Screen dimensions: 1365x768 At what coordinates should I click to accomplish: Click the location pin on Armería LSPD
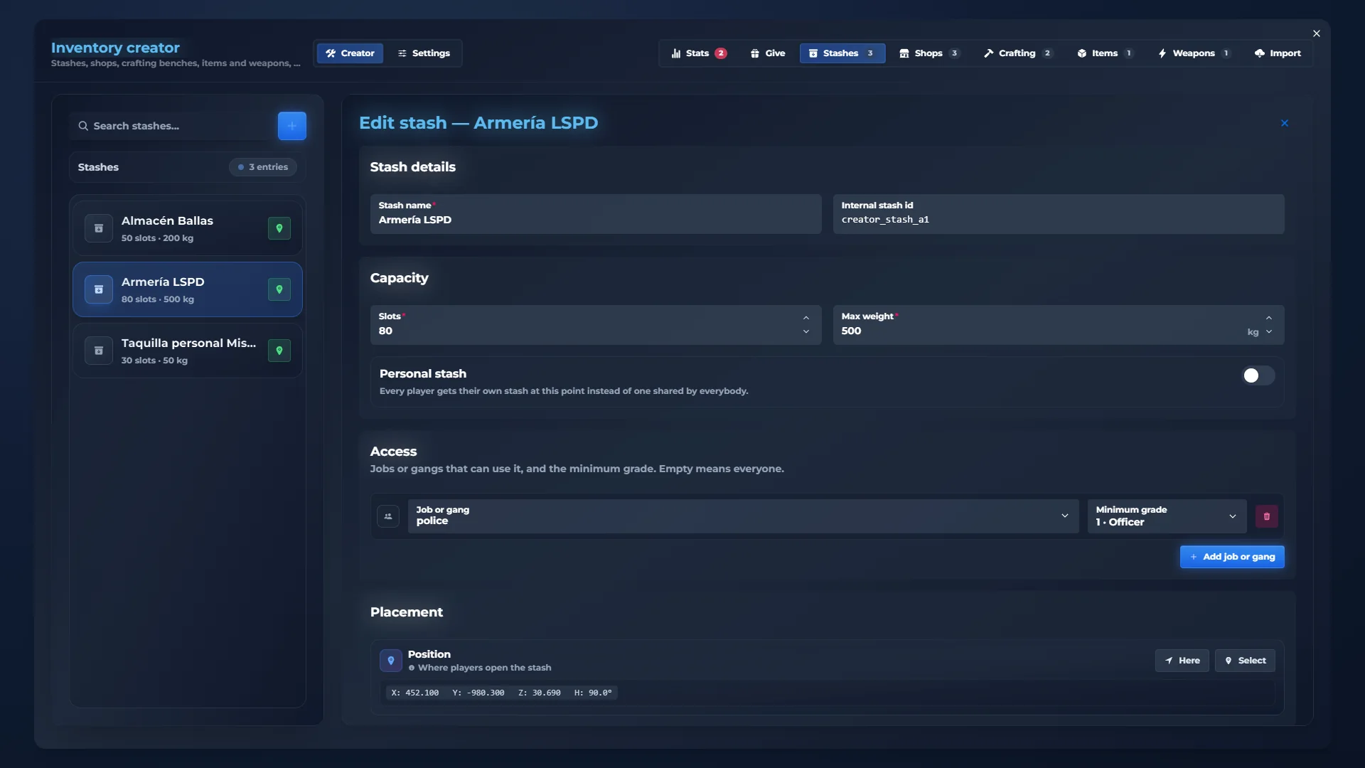pyautogui.click(x=279, y=289)
